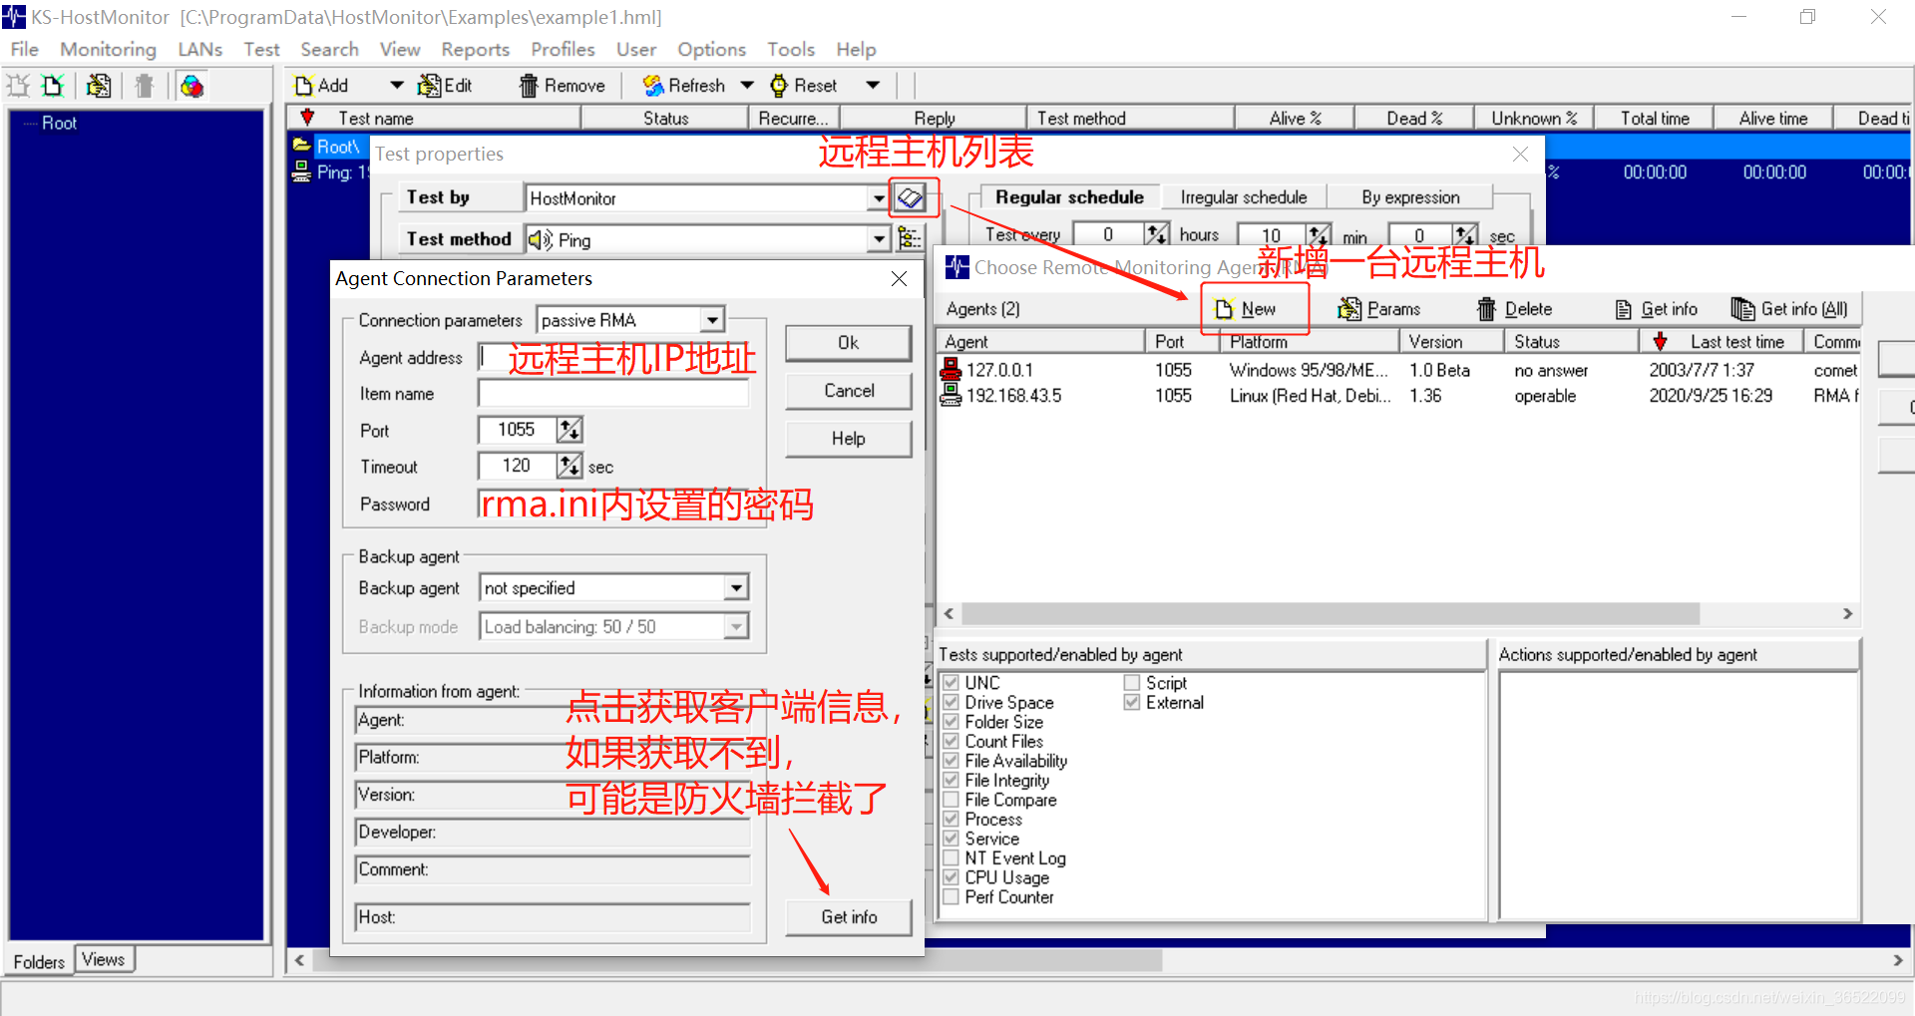The height and width of the screenshot is (1016, 1915).
Task: Click Cancel in Agent Connection Parameters
Action: click(x=848, y=391)
